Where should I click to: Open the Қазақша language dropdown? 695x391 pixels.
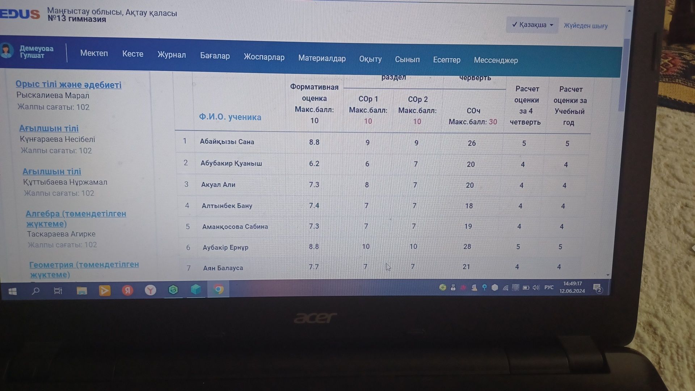(532, 25)
